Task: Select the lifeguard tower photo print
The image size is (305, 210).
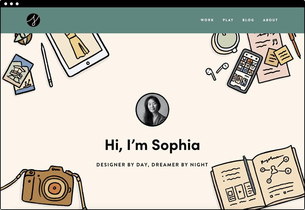Action: 18,71
